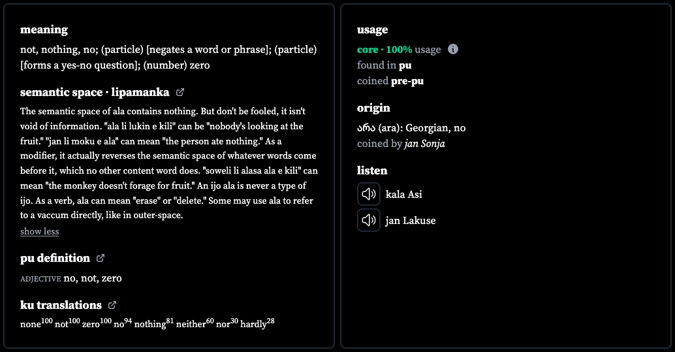The image size is (675, 352).
Task: Collapse text with show less link
Action: click(x=40, y=231)
